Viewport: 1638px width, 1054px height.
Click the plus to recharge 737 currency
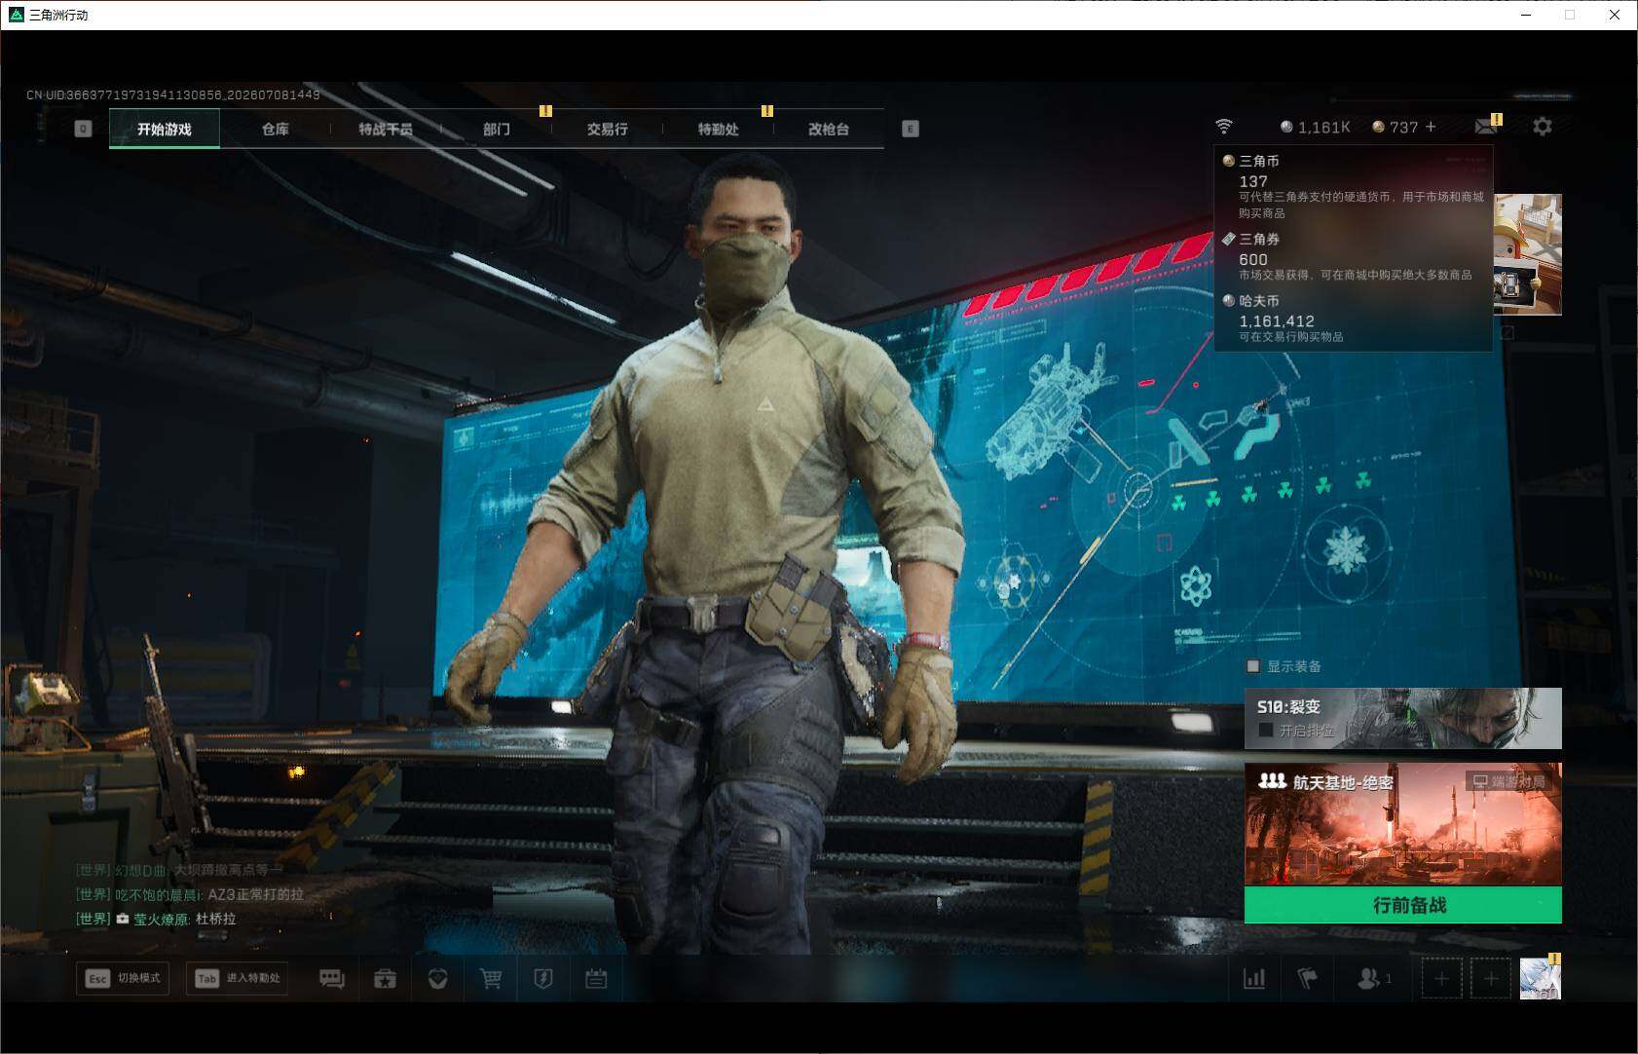pyautogui.click(x=1431, y=127)
